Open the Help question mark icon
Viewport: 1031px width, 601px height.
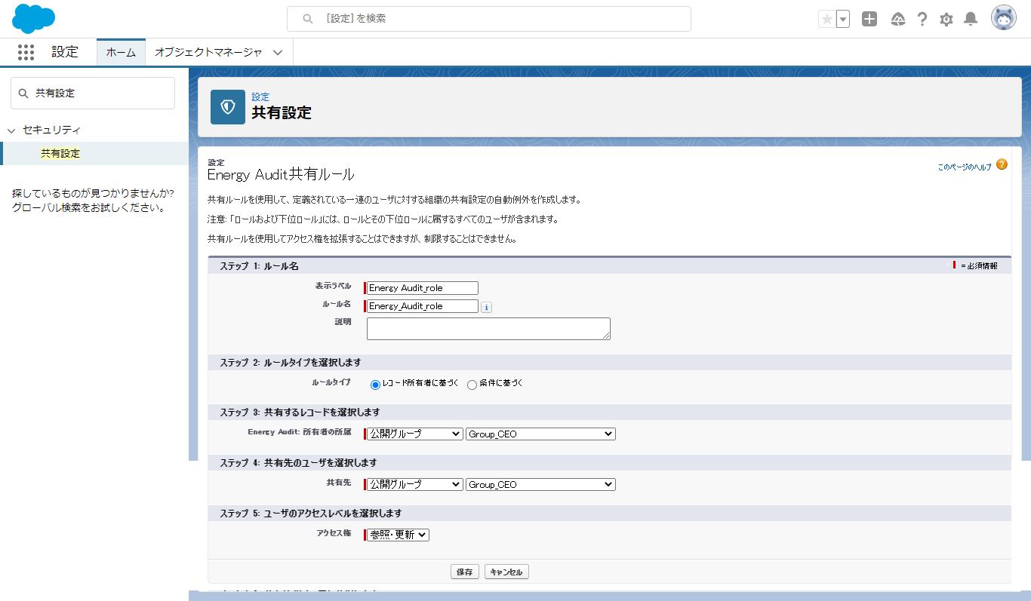pyautogui.click(x=922, y=20)
